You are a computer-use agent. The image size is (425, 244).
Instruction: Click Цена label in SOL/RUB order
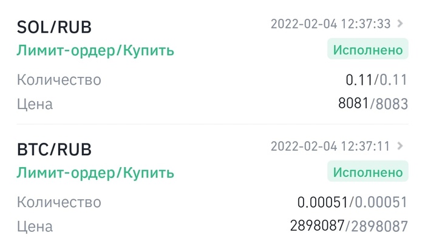coord(35,104)
